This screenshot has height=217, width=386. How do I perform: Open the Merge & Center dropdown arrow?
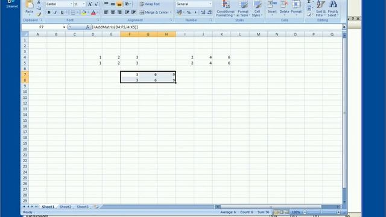(171, 12)
